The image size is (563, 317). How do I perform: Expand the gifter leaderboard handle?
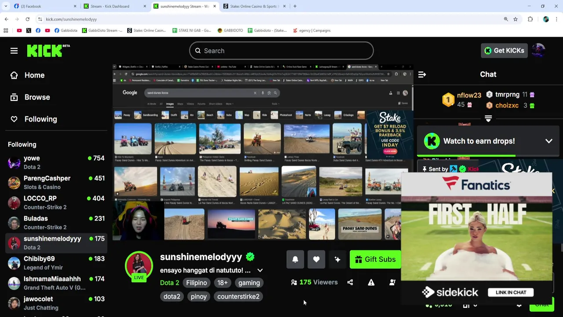488,119
